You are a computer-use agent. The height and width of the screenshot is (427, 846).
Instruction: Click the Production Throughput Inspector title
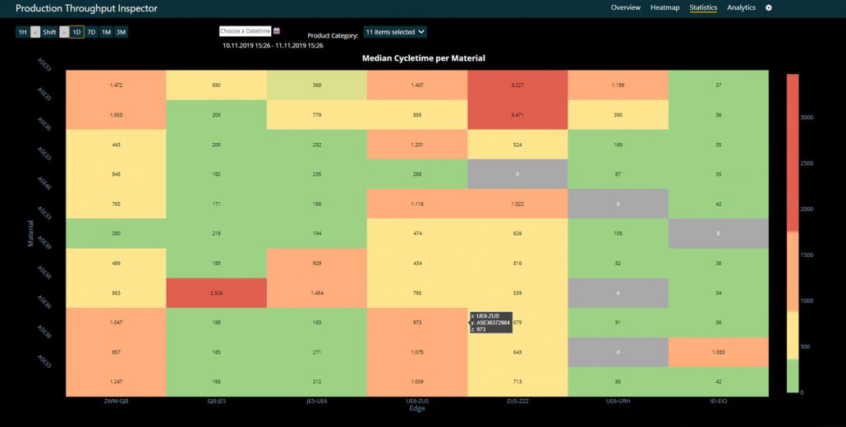pyautogui.click(x=86, y=9)
